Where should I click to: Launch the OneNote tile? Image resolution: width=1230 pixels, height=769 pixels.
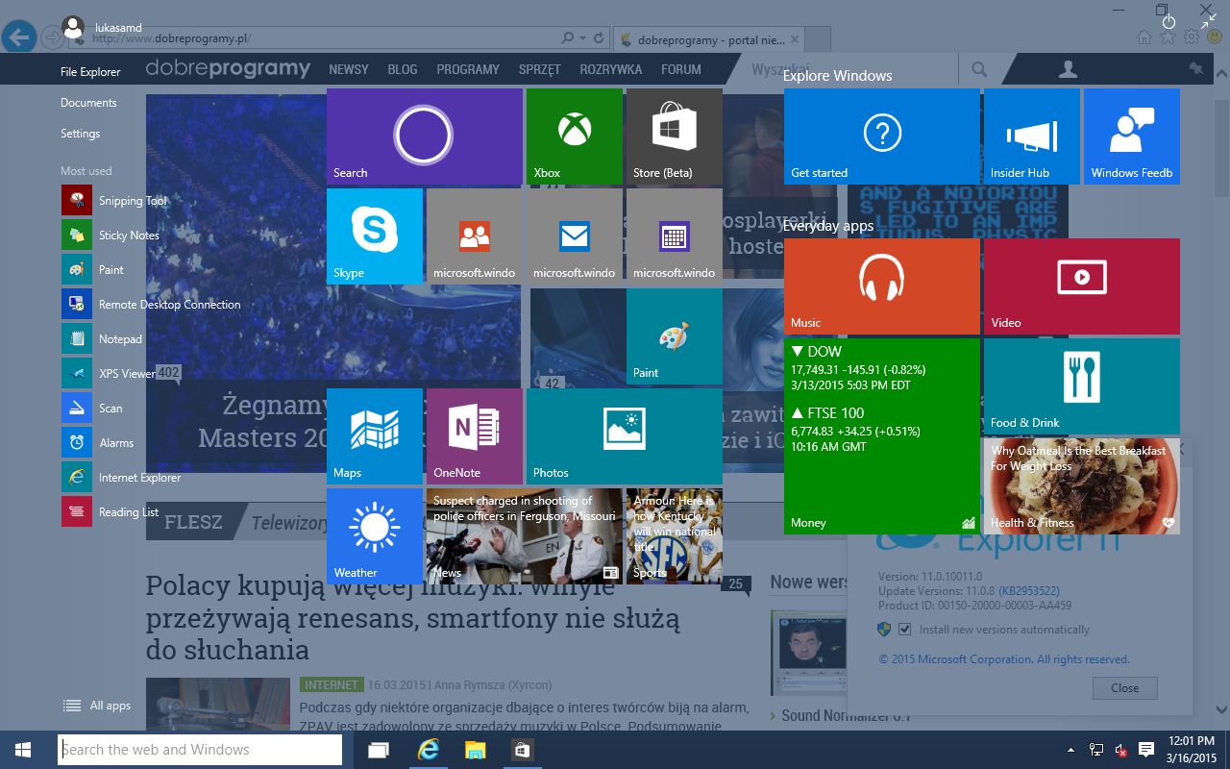[475, 436]
